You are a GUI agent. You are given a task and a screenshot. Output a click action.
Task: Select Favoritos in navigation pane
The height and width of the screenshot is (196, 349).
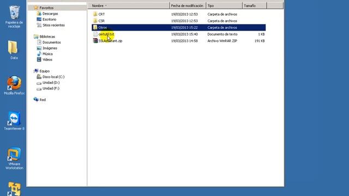coord(46,8)
